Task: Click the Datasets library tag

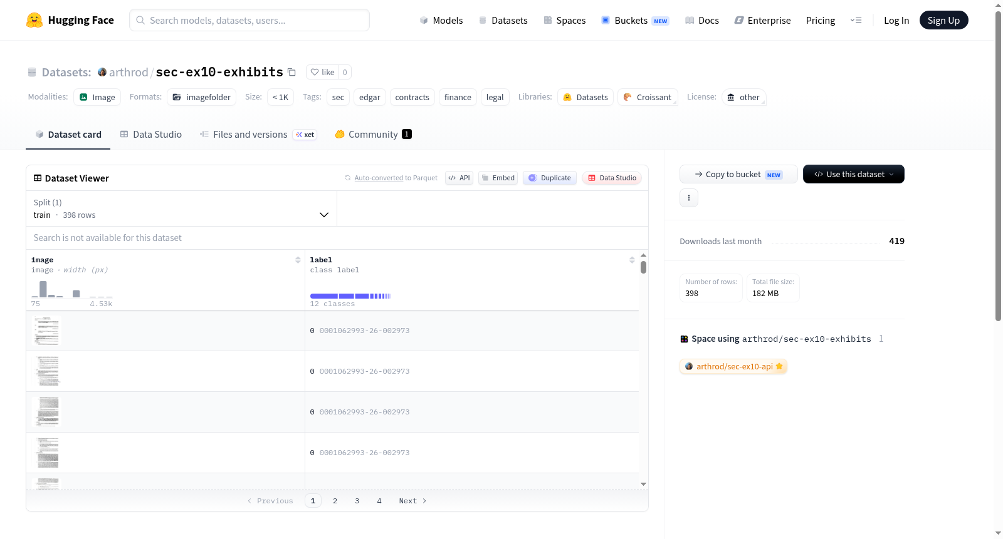Action: [x=586, y=97]
